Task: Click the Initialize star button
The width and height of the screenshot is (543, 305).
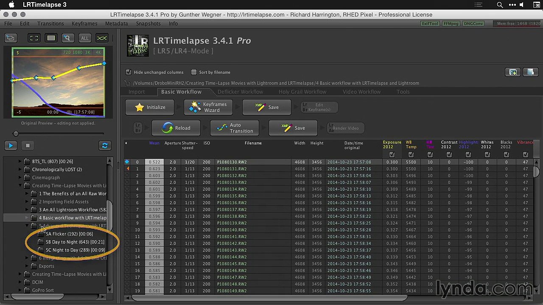Action: 150,107
